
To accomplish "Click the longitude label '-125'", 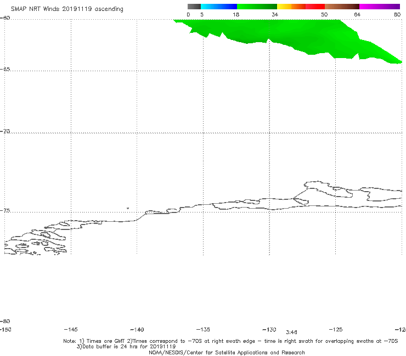I will click(336, 329).
